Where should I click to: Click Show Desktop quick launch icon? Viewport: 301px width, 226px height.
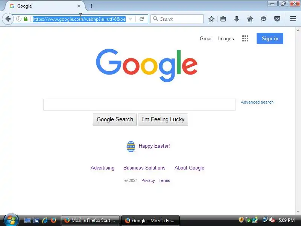tap(27, 220)
